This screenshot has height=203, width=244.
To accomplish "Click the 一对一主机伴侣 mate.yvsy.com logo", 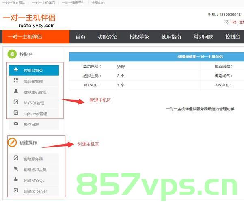I will click(x=29, y=21).
